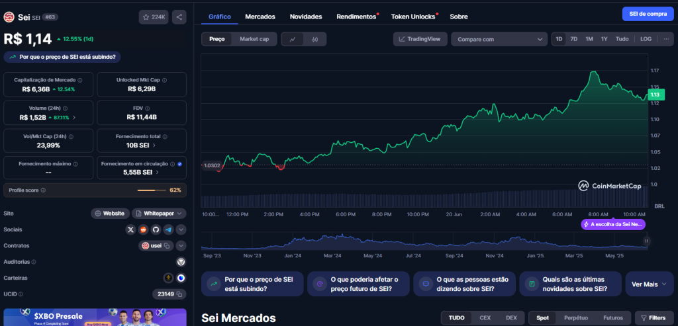This screenshot has height=326, width=678.
Task: Open the Filters button in markets section
Action: coord(654,318)
